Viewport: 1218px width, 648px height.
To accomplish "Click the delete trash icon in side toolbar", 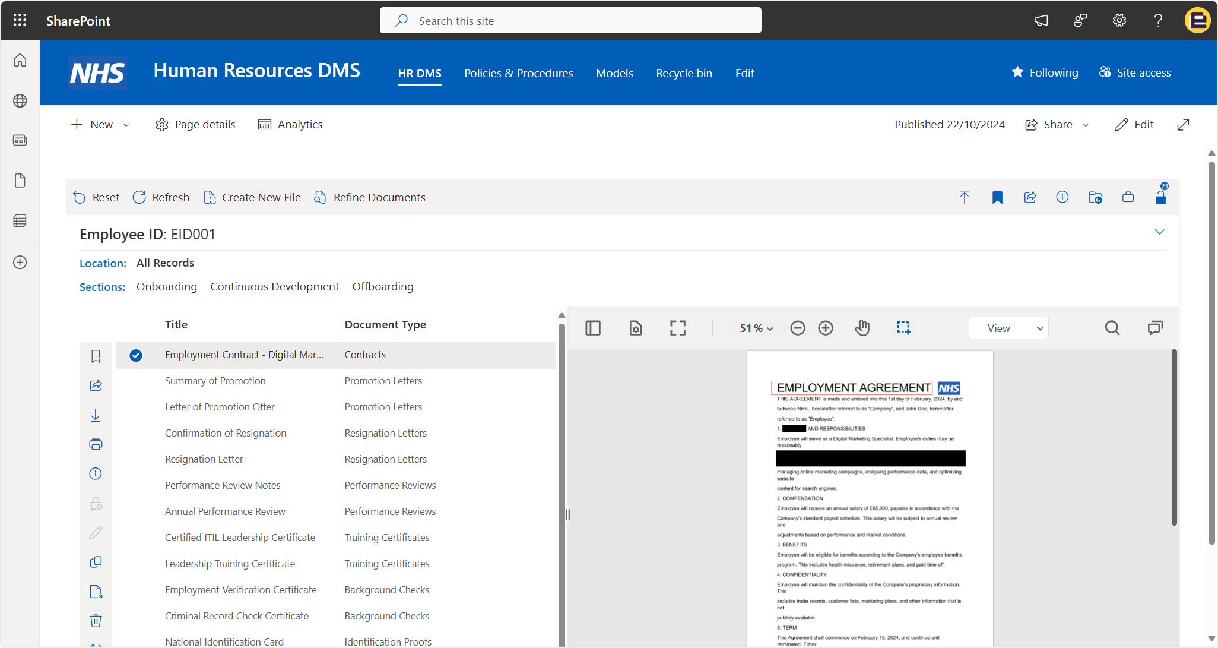I will point(96,621).
